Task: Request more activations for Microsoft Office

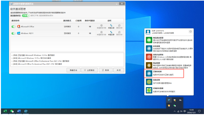Action: point(101,26)
